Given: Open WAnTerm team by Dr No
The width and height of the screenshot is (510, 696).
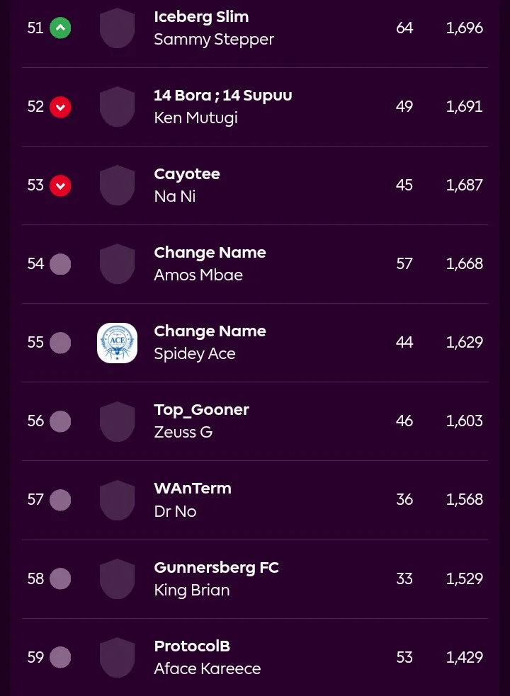Looking at the screenshot, I should [193, 489].
